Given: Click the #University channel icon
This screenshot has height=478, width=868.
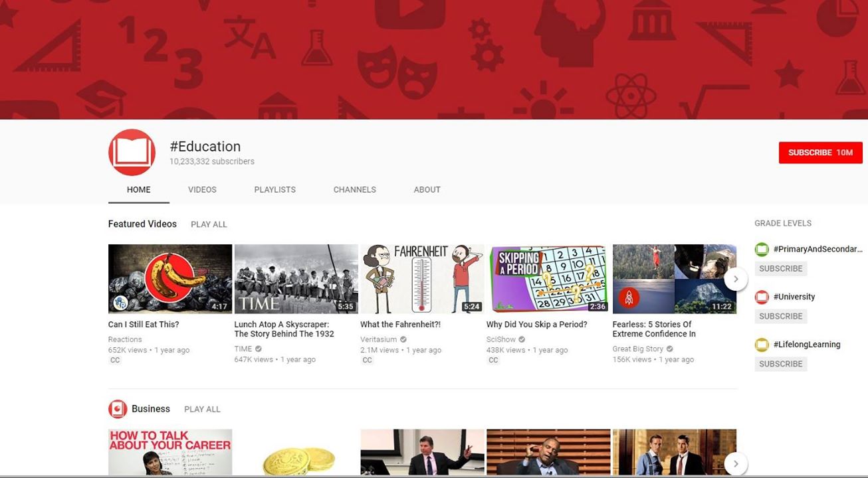Looking at the screenshot, I should click(x=762, y=297).
